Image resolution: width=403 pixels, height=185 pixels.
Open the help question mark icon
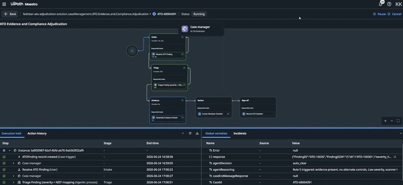(389, 4)
